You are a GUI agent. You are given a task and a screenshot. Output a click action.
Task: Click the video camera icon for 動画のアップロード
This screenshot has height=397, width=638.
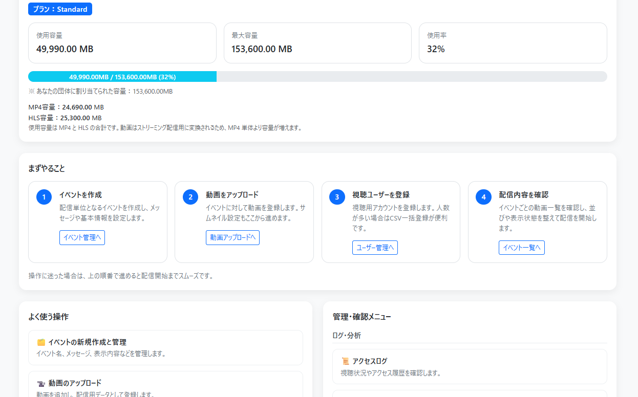point(42,383)
